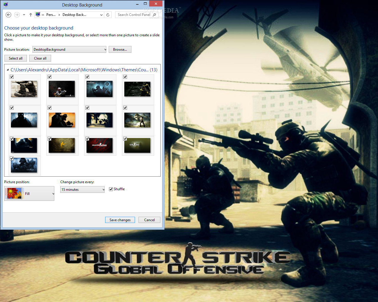Click the Control Panel window title bar icon
This screenshot has height=302, width=378.
pyautogui.click(x=5, y=4)
